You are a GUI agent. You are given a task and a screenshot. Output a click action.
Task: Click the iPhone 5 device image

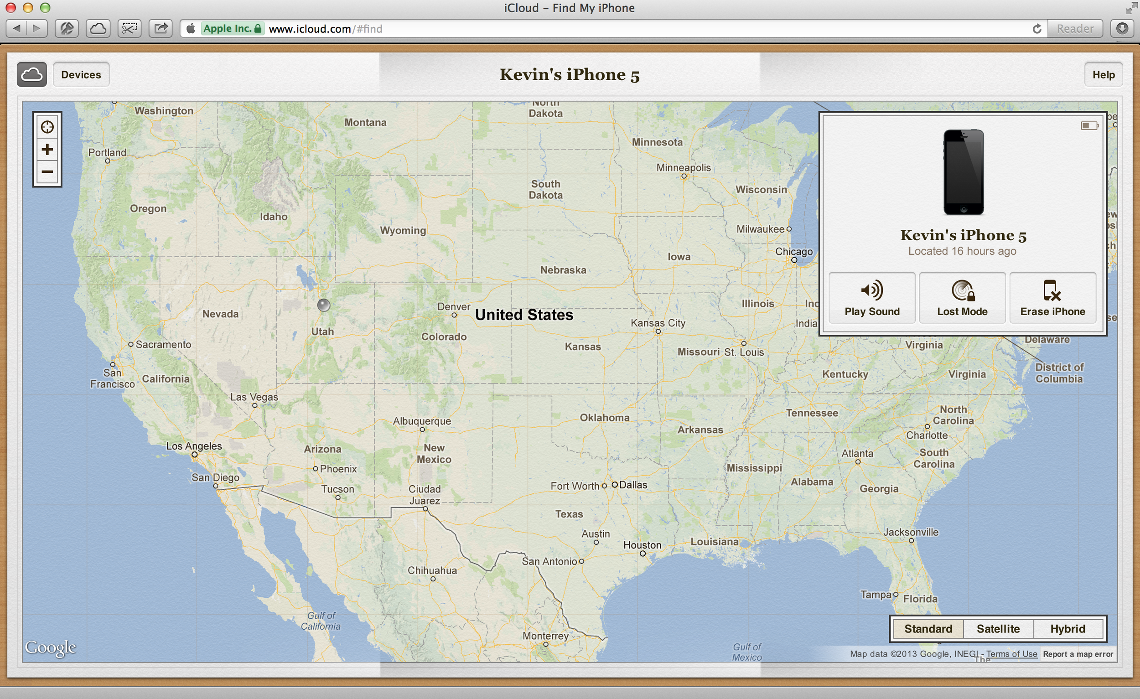click(x=963, y=172)
